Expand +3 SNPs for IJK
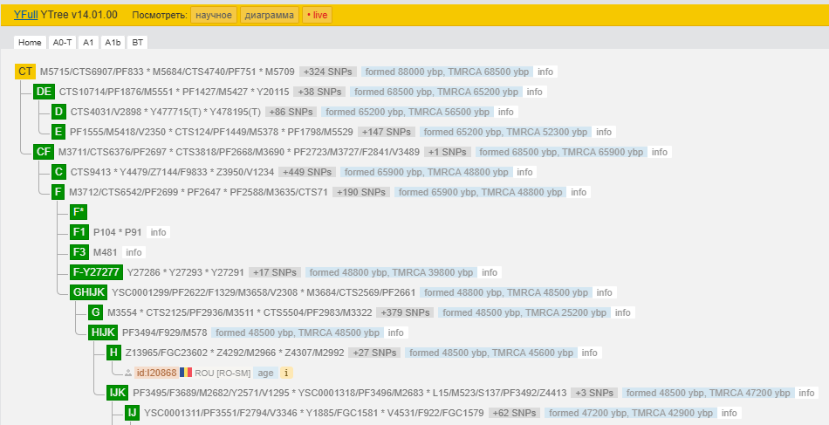 point(594,394)
